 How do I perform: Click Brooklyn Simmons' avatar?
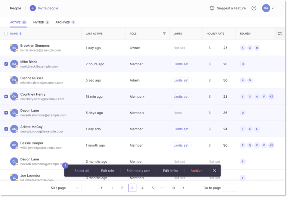click(x=14, y=48)
